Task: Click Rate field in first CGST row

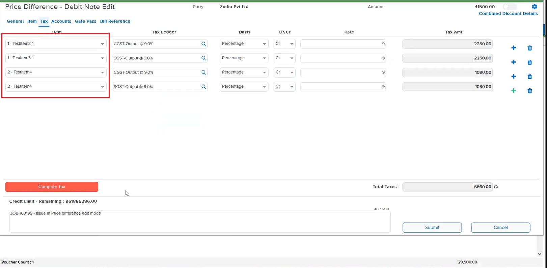Action: coord(343,44)
